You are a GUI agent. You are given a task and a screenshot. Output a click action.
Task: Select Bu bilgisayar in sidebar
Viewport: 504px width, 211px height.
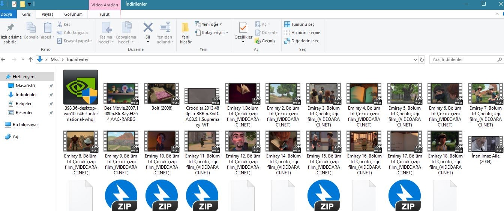tap(27, 125)
